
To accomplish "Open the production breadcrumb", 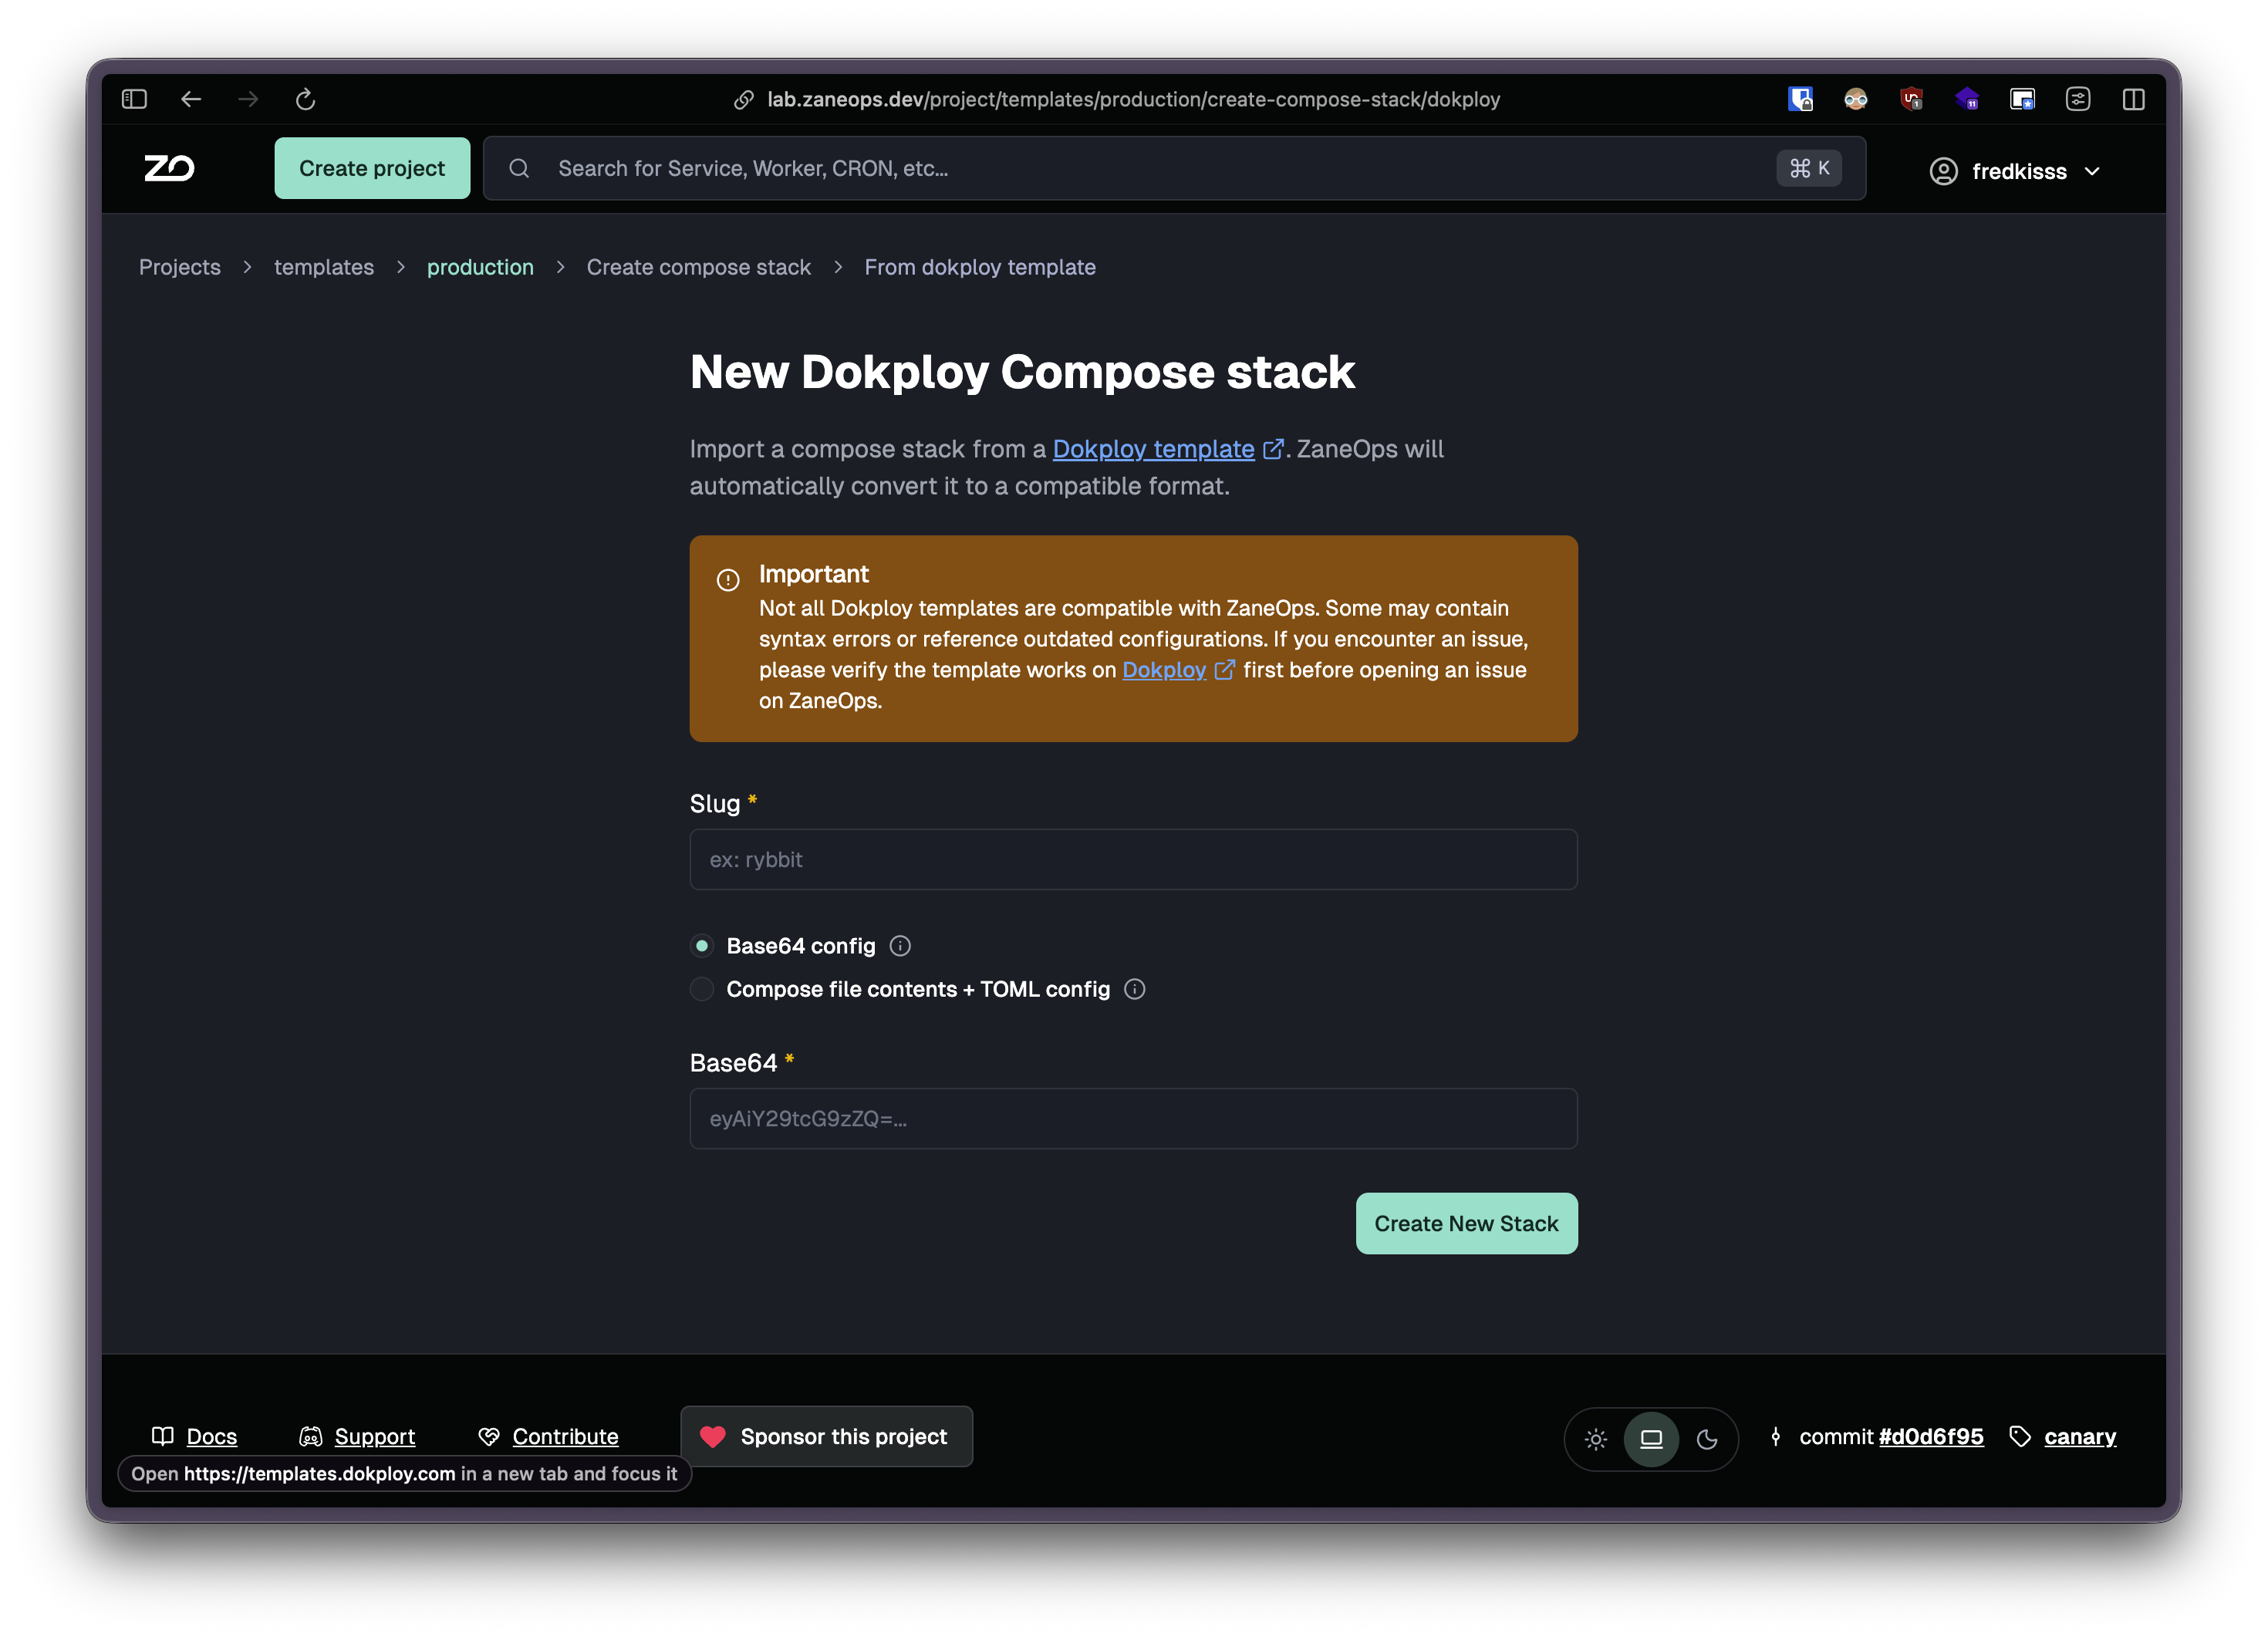I will coord(480,267).
